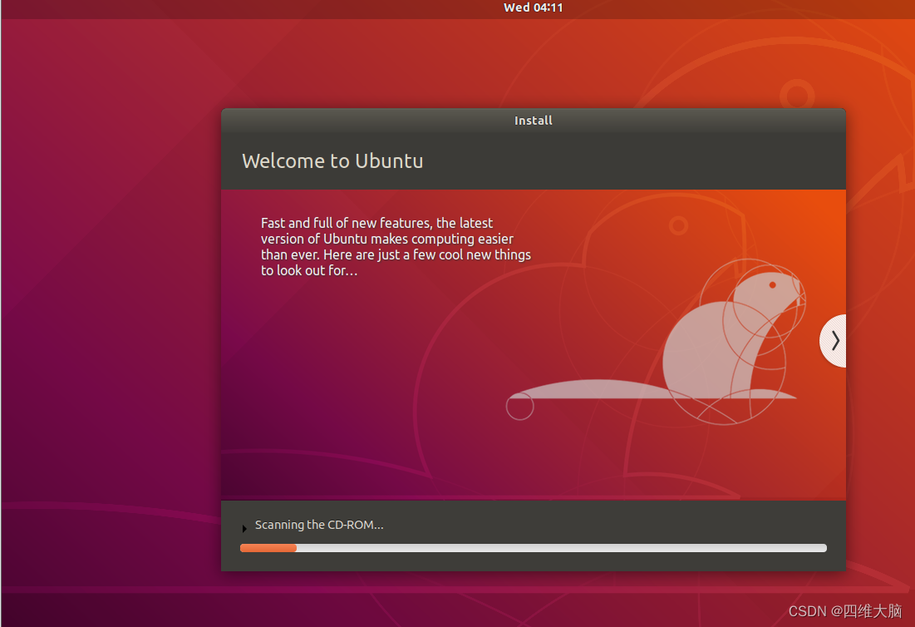The height and width of the screenshot is (627, 915).
Task: Open the Wed 04:11 clock menu
Action: coord(533,8)
